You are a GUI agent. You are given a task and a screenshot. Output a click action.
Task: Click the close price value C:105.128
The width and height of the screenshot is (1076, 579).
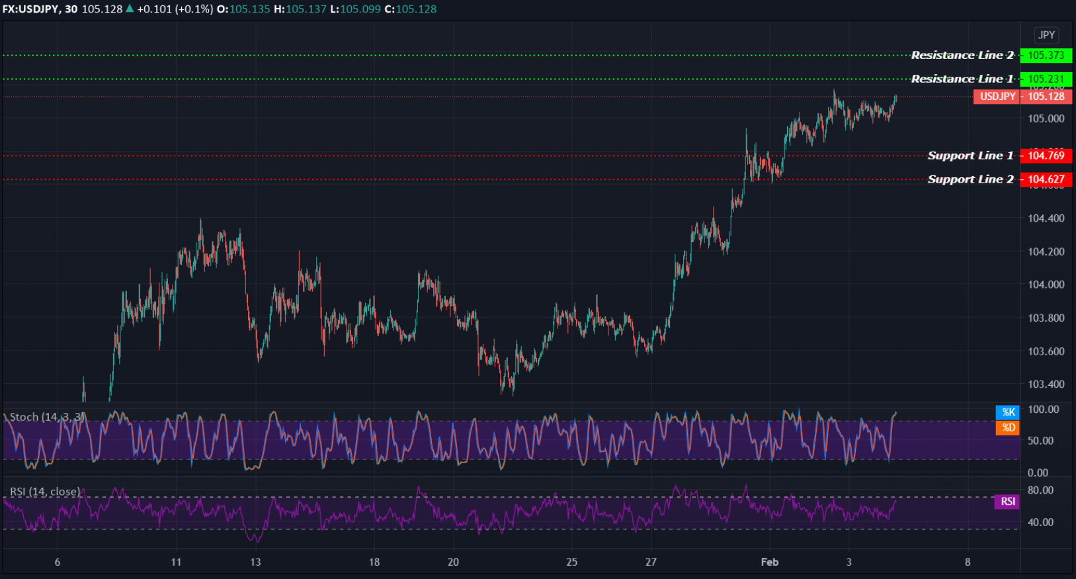411,9
